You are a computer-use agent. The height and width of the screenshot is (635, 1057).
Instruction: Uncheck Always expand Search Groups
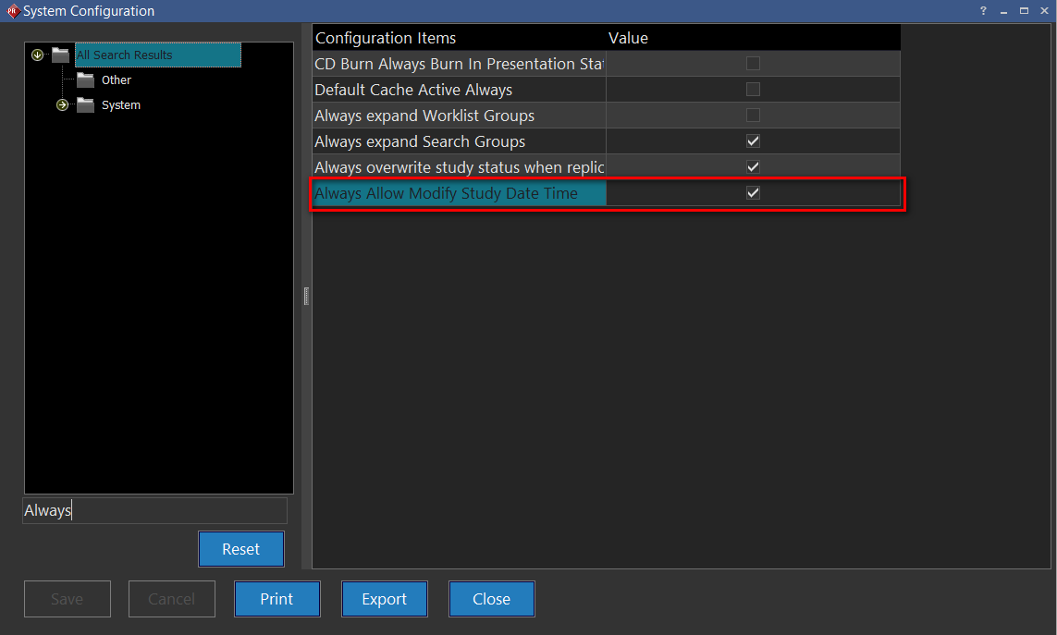point(753,141)
